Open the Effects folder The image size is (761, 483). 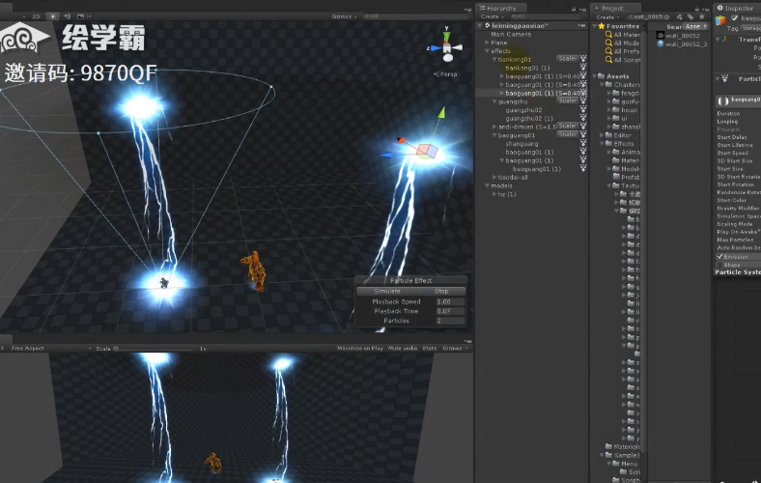tap(620, 144)
